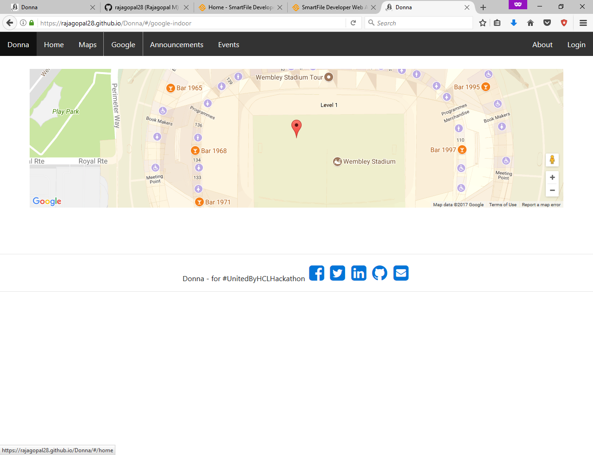
Task: Select the Bar 1968 map marker
Action: point(196,151)
